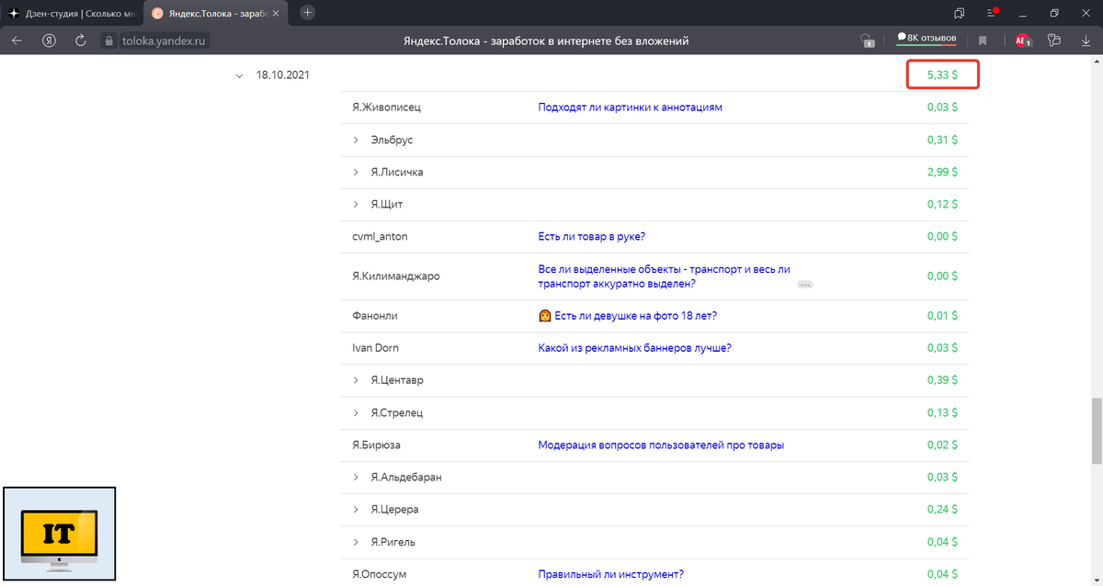Click the 0,24 $ amount for Я.Церера
The image size is (1103, 586).
point(942,510)
